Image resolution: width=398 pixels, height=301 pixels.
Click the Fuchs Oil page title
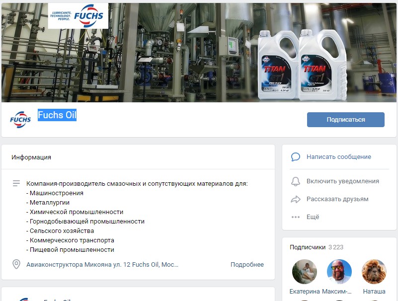(x=57, y=115)
